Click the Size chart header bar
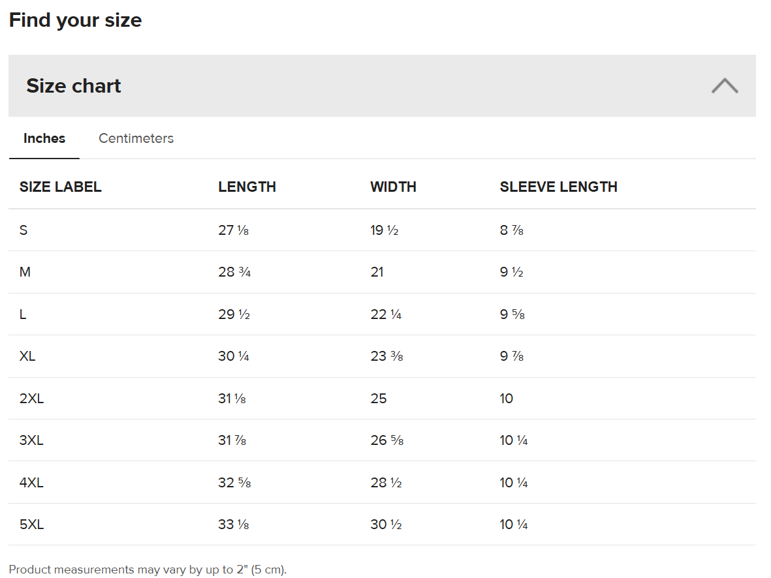 point(382,85)
